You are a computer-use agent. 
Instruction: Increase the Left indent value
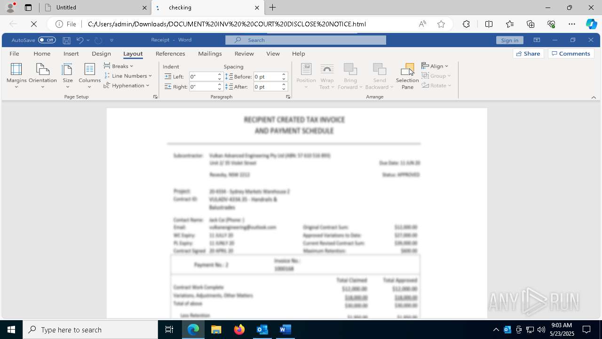(219, 74)
